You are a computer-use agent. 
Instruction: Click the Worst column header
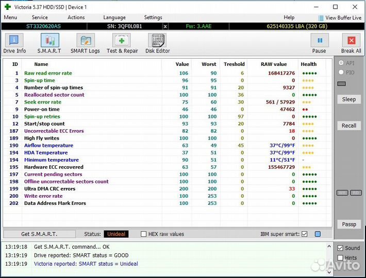pyautogui.click(x=209, y=64)
